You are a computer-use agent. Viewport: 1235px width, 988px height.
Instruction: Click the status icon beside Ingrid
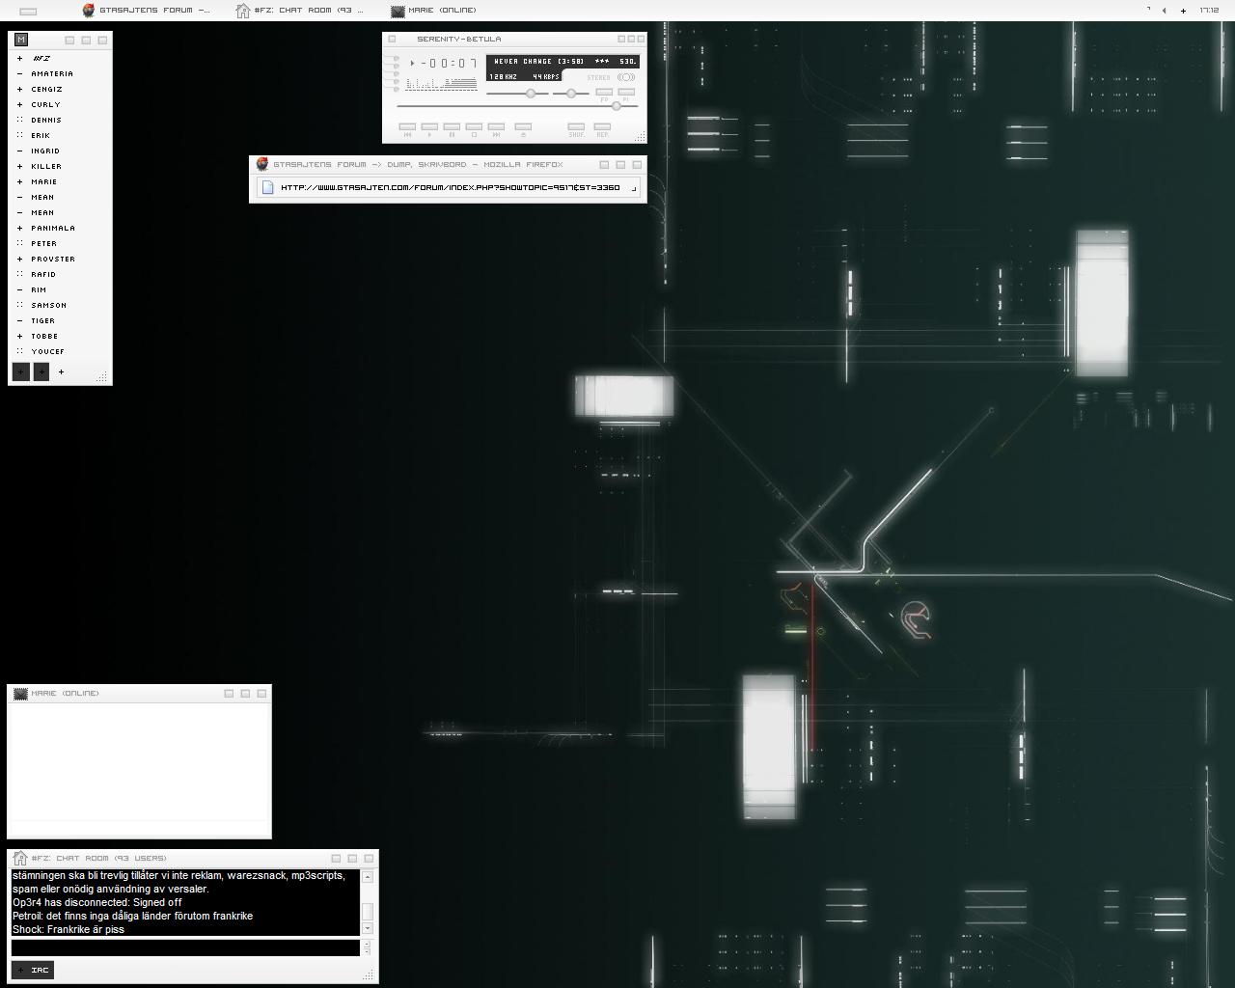pyautogui.click(x=19, y=151)
